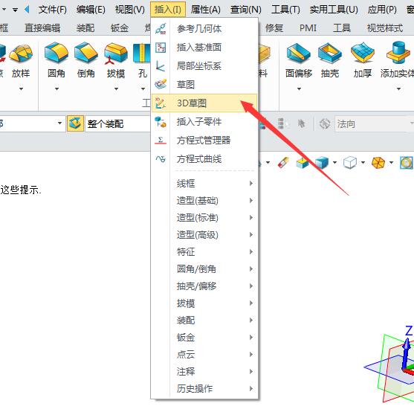Image resolution: width=414 pixels, height=412 pixels.
Task: Click the 放样 (loft) tool icon
Action: (x=21, y=54)
